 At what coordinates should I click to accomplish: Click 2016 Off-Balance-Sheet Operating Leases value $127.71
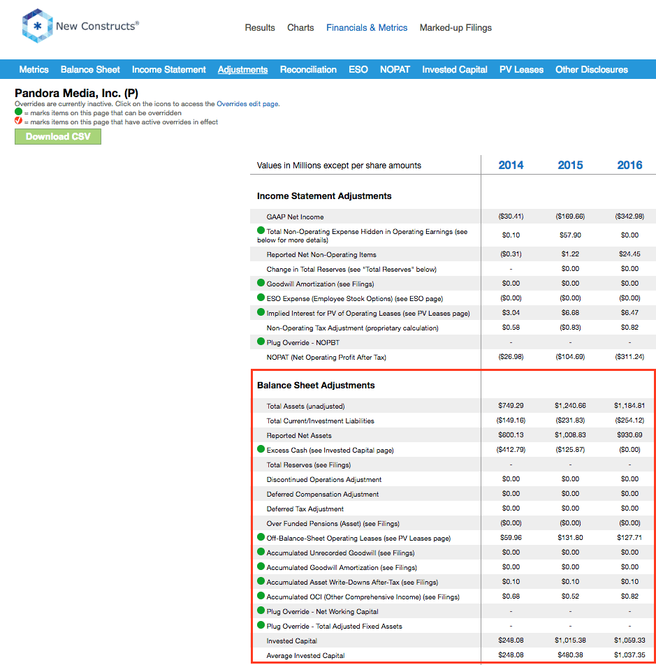pos(629,538)
